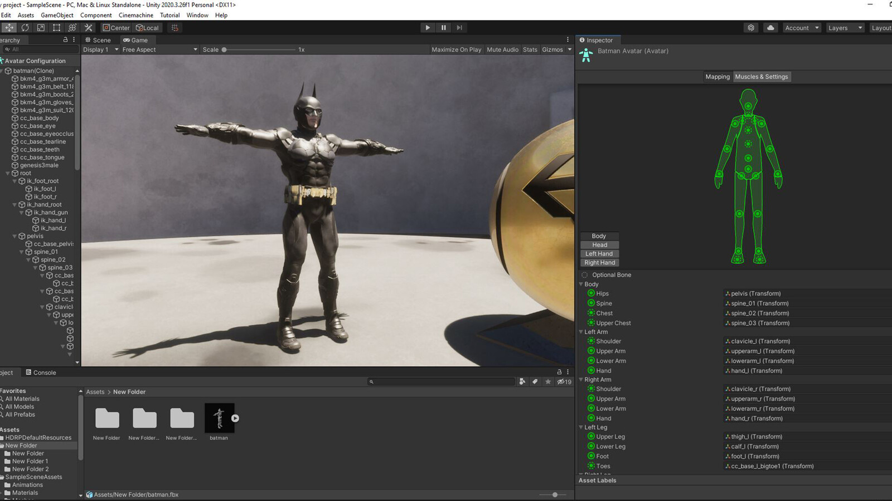
Task: Toggle Maximize On Play
Action: pos(457,50)
